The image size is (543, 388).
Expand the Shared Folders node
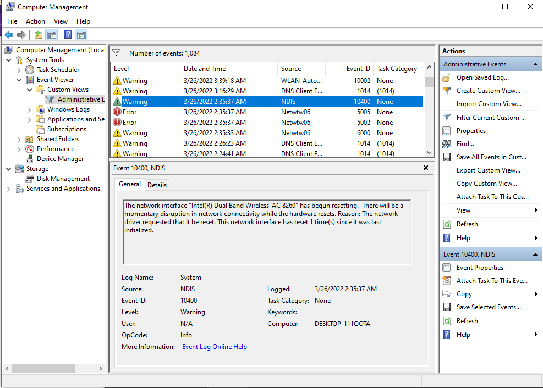tap(18, 139)
